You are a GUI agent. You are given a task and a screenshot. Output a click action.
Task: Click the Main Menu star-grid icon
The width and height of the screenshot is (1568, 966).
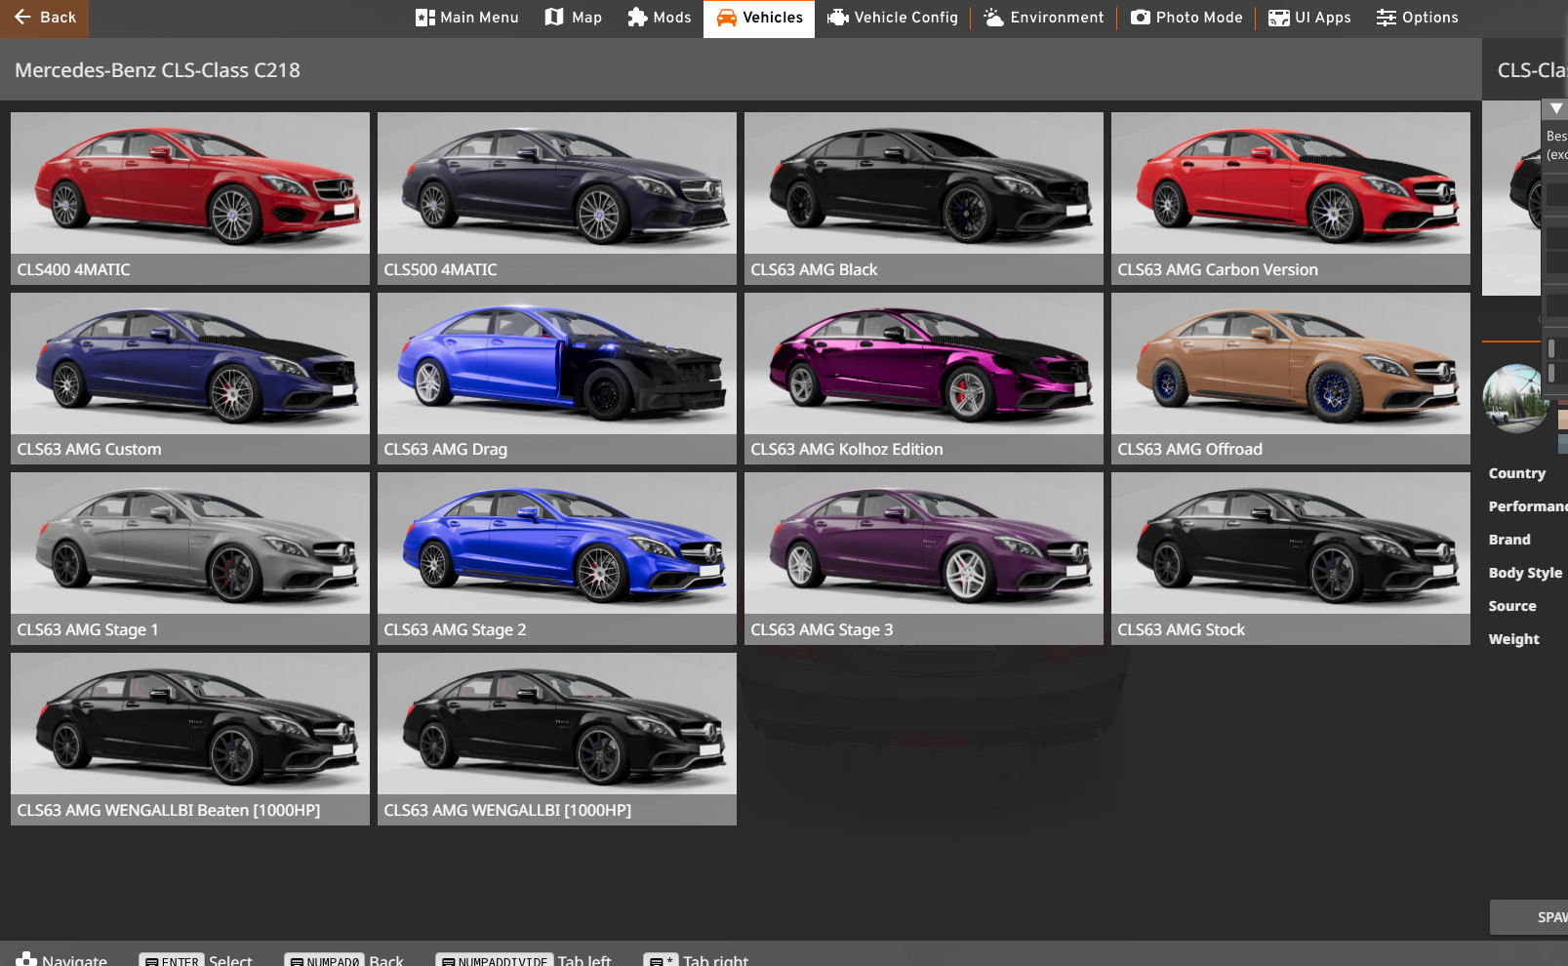click(425, 18)
